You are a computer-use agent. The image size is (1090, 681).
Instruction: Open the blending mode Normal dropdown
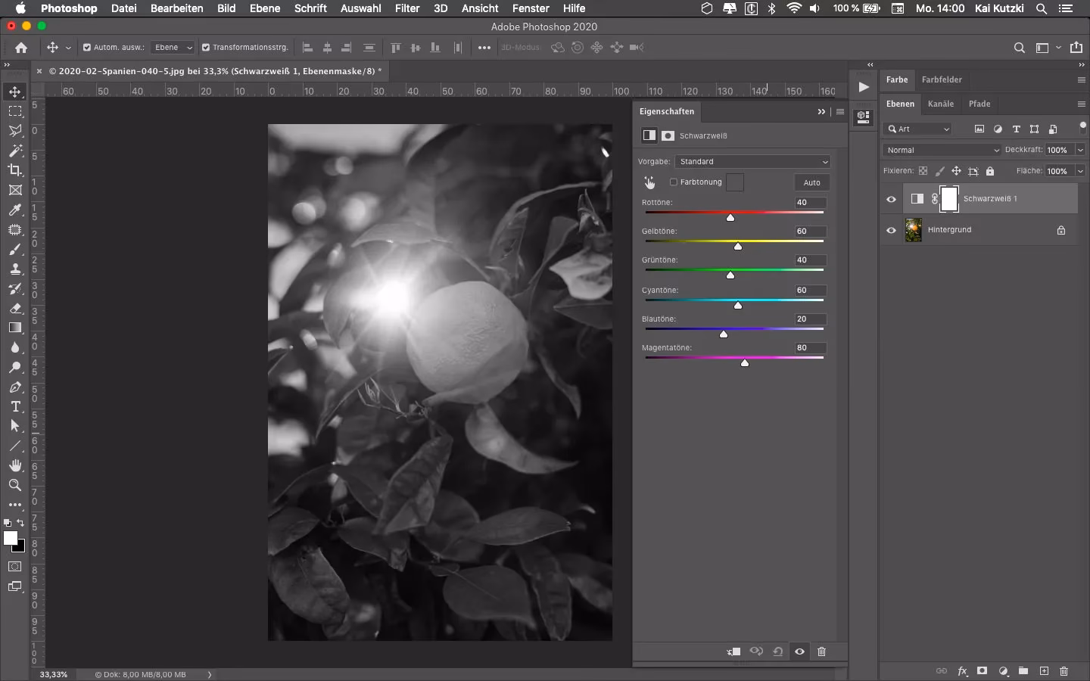click(941, 150)
